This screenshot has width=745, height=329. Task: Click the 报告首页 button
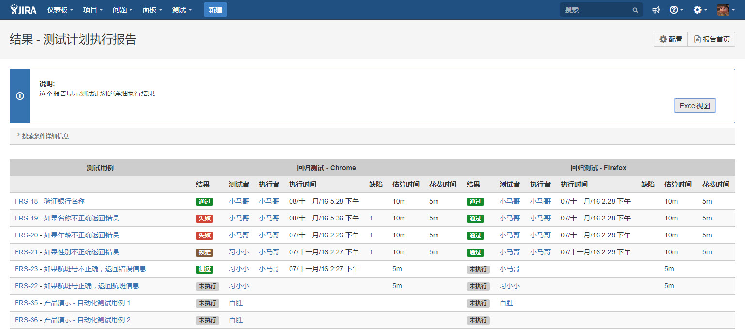pyautogui.click(x=712, y=39)
